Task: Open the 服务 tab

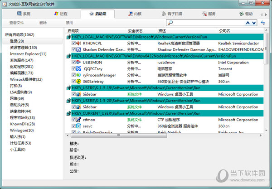Action: point(209,14)
